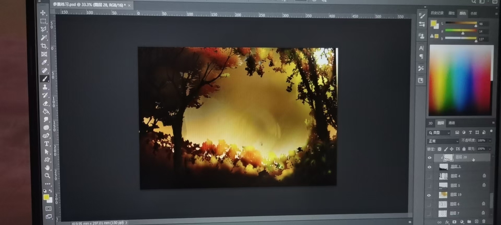Viewport: 501px width, 225px height.
Task: Hide layer 图层 19 eye icon
Action: (x=429, y=195)
